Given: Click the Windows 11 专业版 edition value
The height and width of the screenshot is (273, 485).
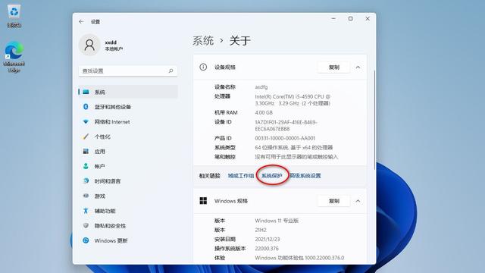Looking at the screenshot, I should pos(277,221).
